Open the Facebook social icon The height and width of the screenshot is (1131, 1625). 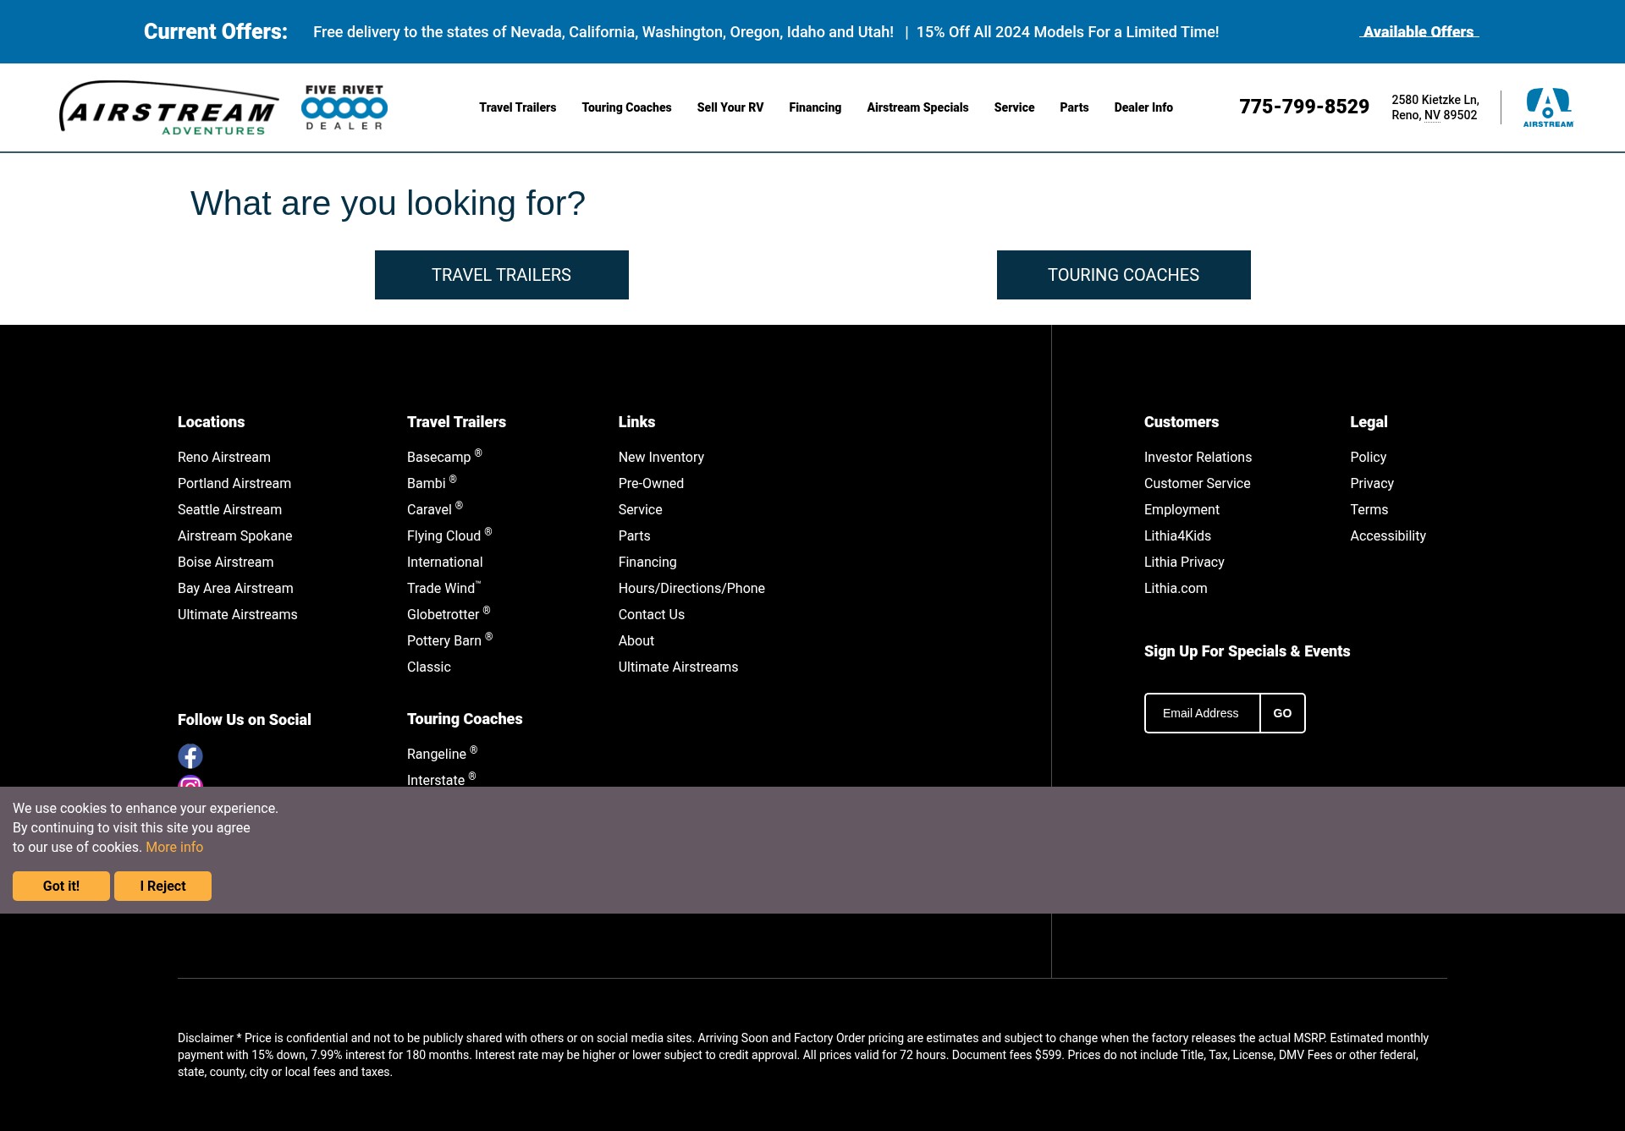point(190,755)
